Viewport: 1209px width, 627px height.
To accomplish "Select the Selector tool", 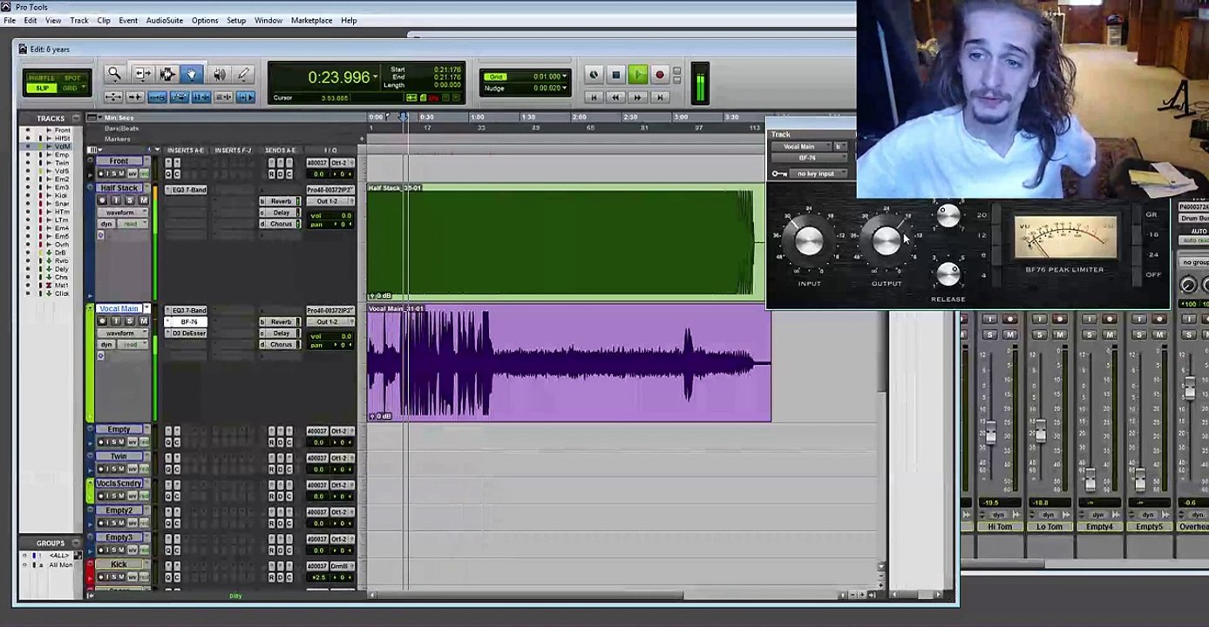I will [167, 75].
